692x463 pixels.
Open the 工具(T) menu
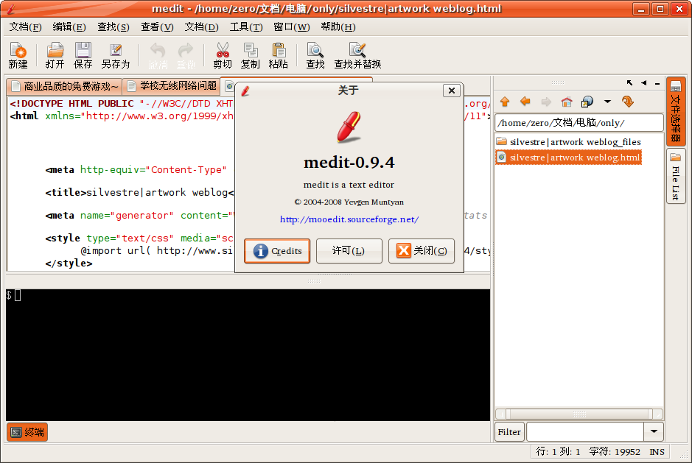pyautogui.click(x=246, y=27)
